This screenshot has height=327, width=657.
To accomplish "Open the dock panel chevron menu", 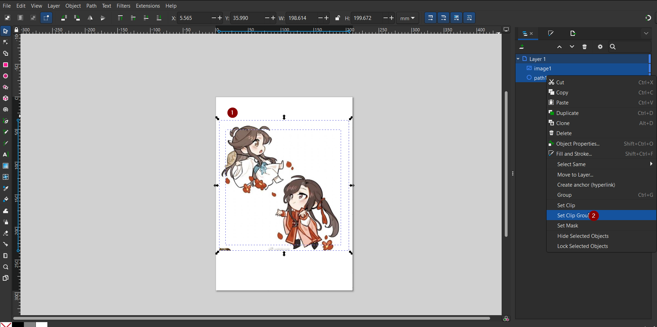I will pyautogui.click(x=646, y=33).
